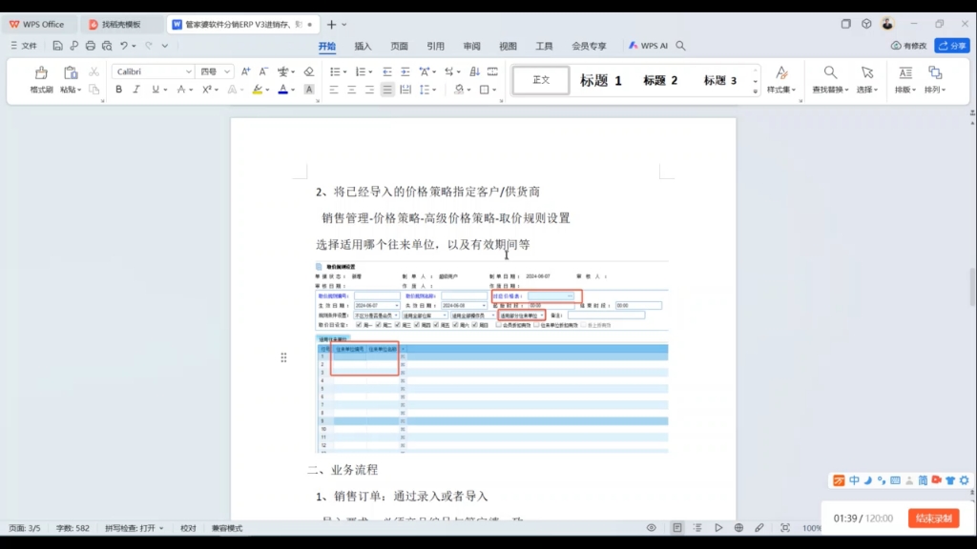Toggle underline formatting with the U button
The image size is (977, 549).
154,89
